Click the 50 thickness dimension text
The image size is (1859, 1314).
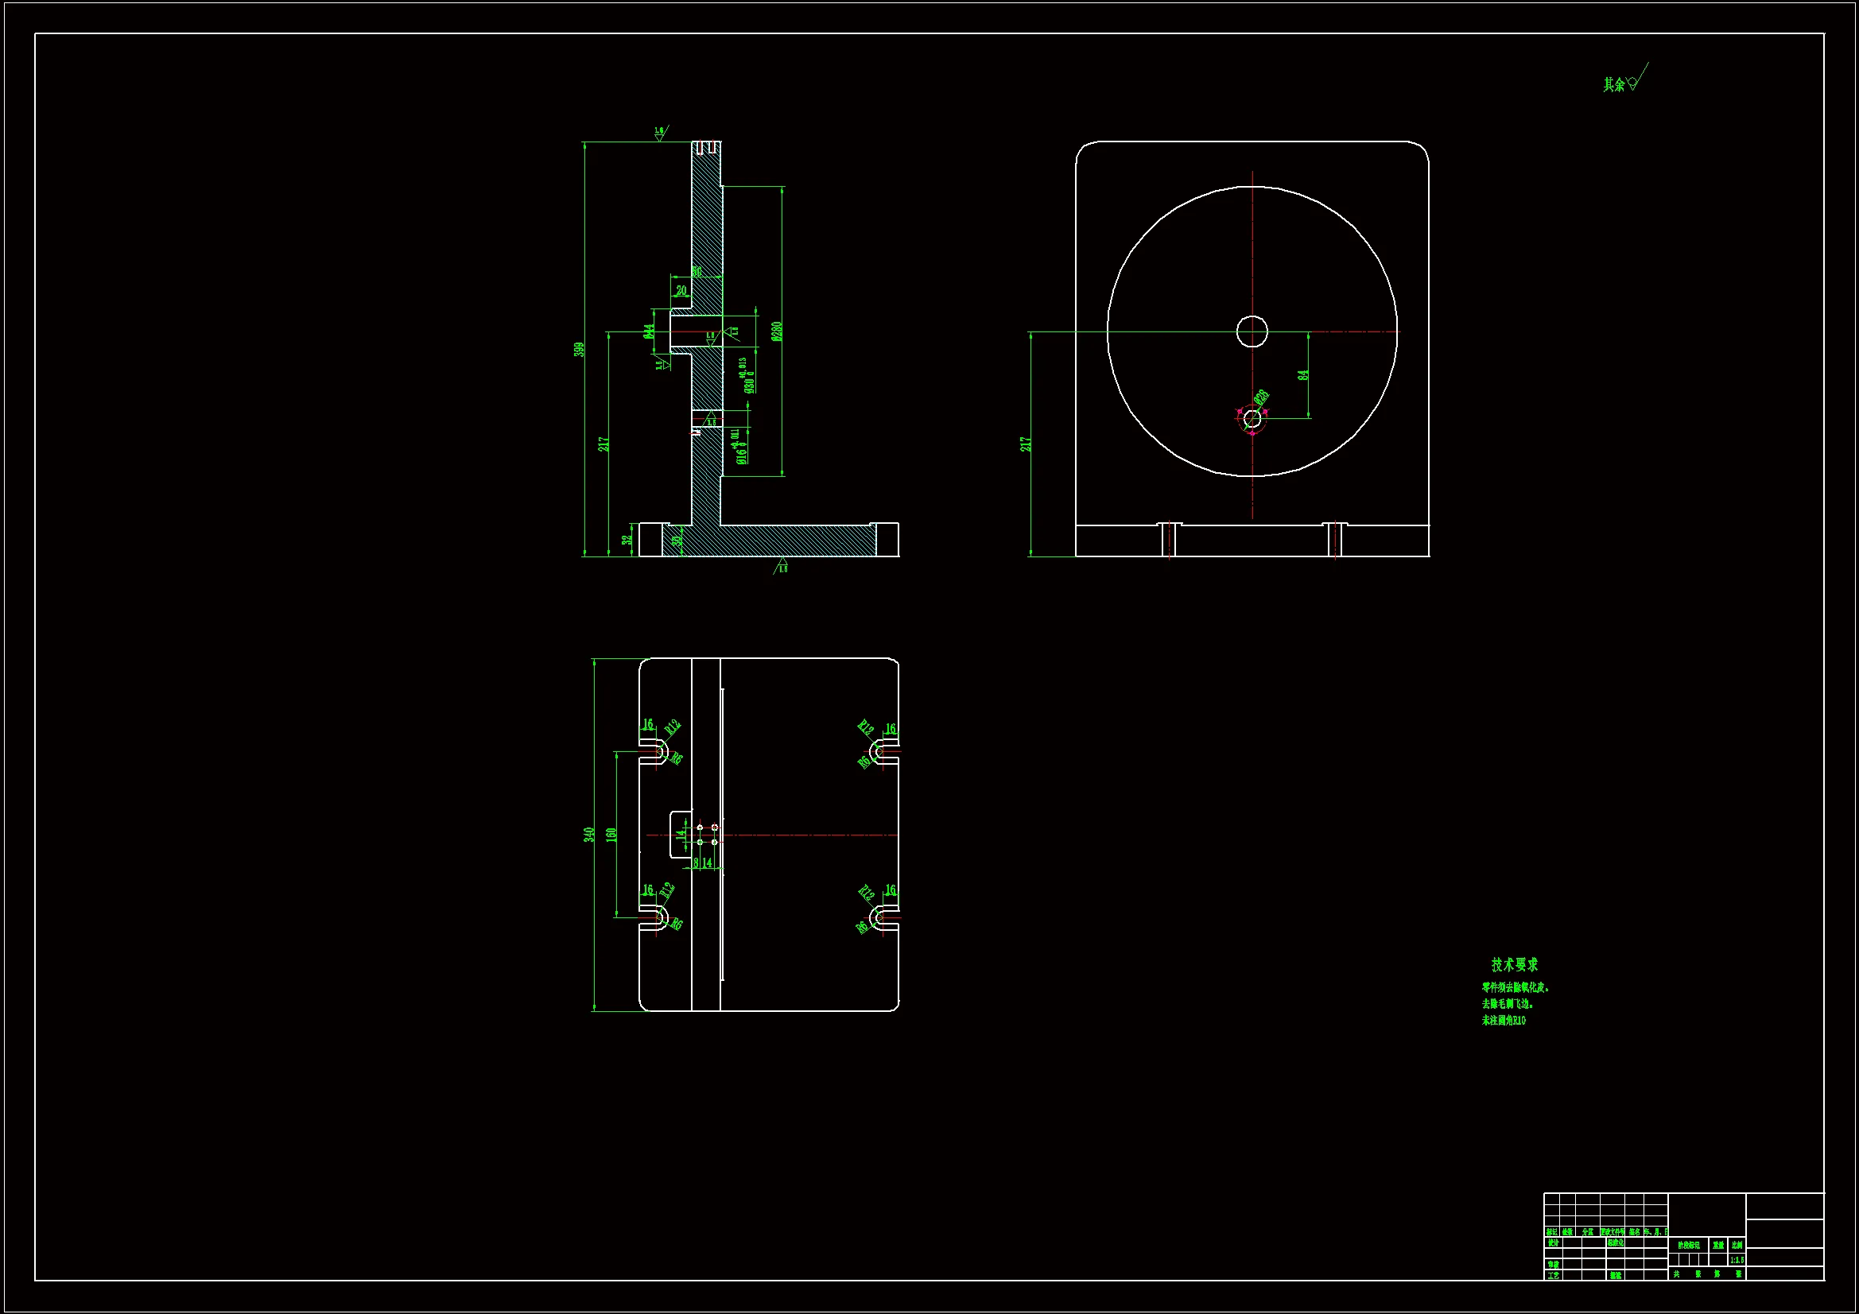click(697, 272)
